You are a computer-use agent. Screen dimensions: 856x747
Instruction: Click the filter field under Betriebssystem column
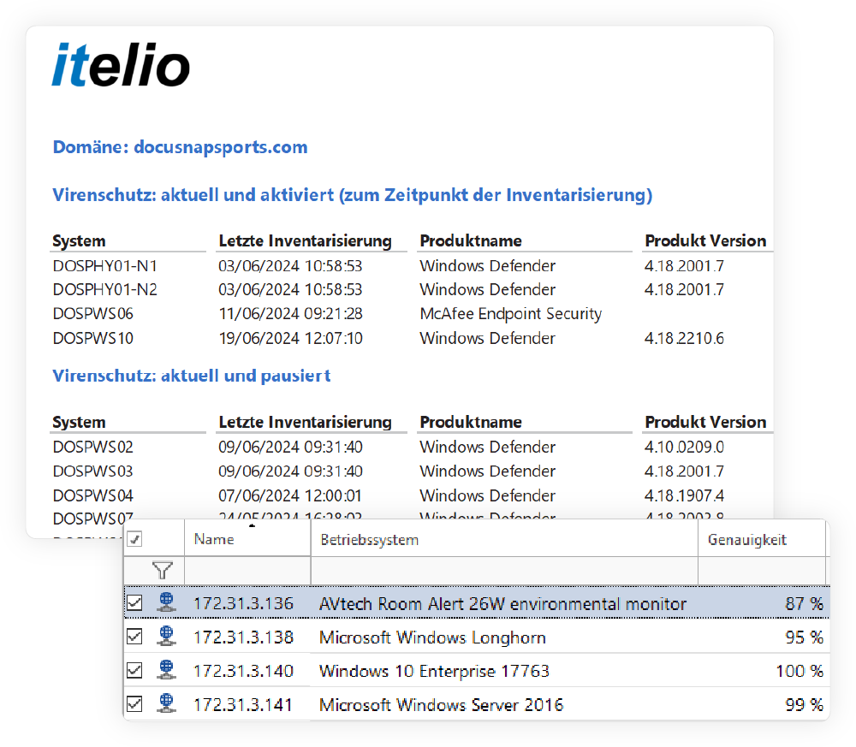tap(504, 571)
